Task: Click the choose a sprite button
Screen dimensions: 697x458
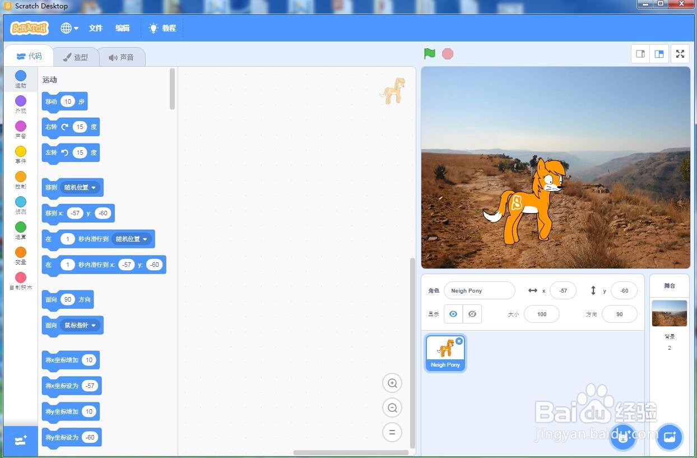Action: tap(623, 437)
